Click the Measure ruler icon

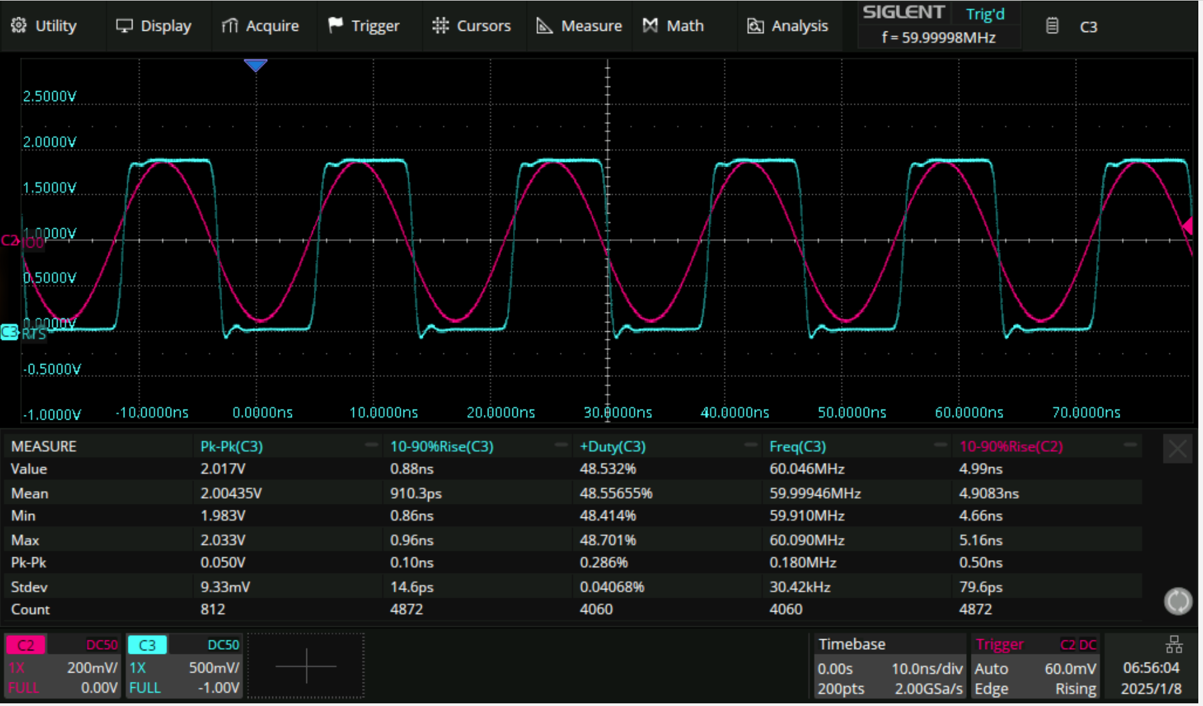point(545,25)
